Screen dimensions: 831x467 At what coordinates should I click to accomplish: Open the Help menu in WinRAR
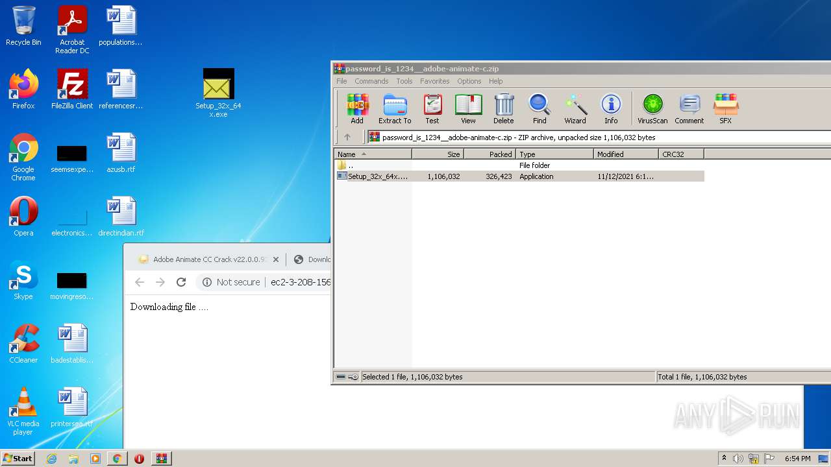click(x=496, y=81)
